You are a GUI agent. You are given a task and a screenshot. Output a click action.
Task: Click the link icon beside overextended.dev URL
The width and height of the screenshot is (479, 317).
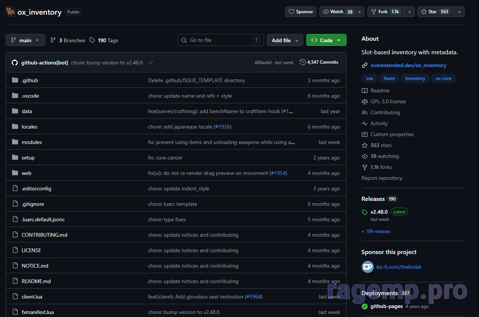pyautogui.click(x=365, y=66)
